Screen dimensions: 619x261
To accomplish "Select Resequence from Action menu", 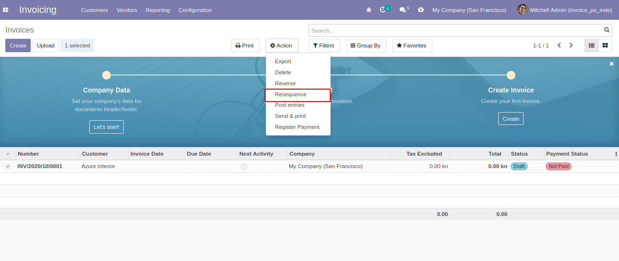I will tap(298, 94).
